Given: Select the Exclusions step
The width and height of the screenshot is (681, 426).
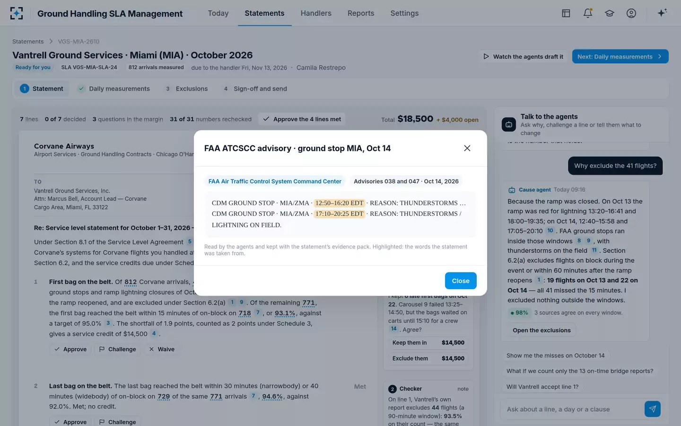Looking at the screenshot, I should coord(186,89).
